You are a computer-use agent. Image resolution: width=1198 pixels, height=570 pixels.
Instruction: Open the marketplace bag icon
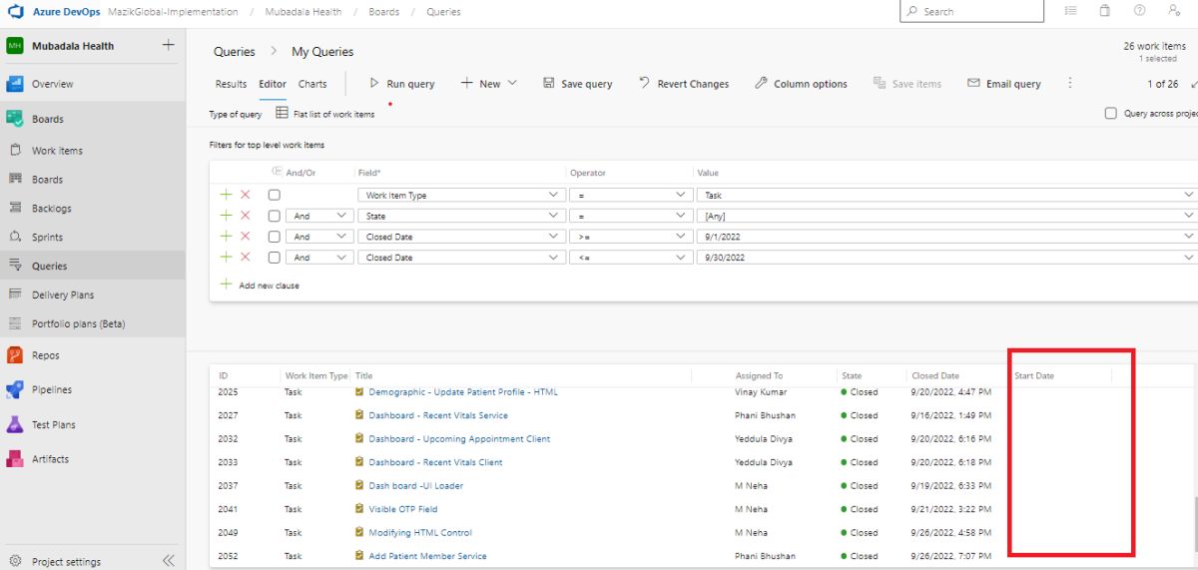point(1105,11)
